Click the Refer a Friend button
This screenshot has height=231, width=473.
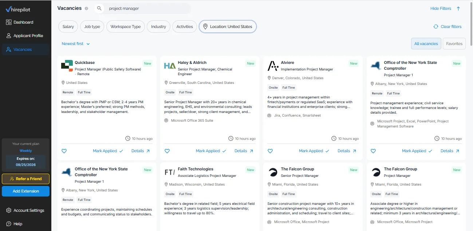[x=25, y=179]
